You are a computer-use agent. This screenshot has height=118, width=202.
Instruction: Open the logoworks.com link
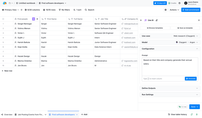pos(131,61)
